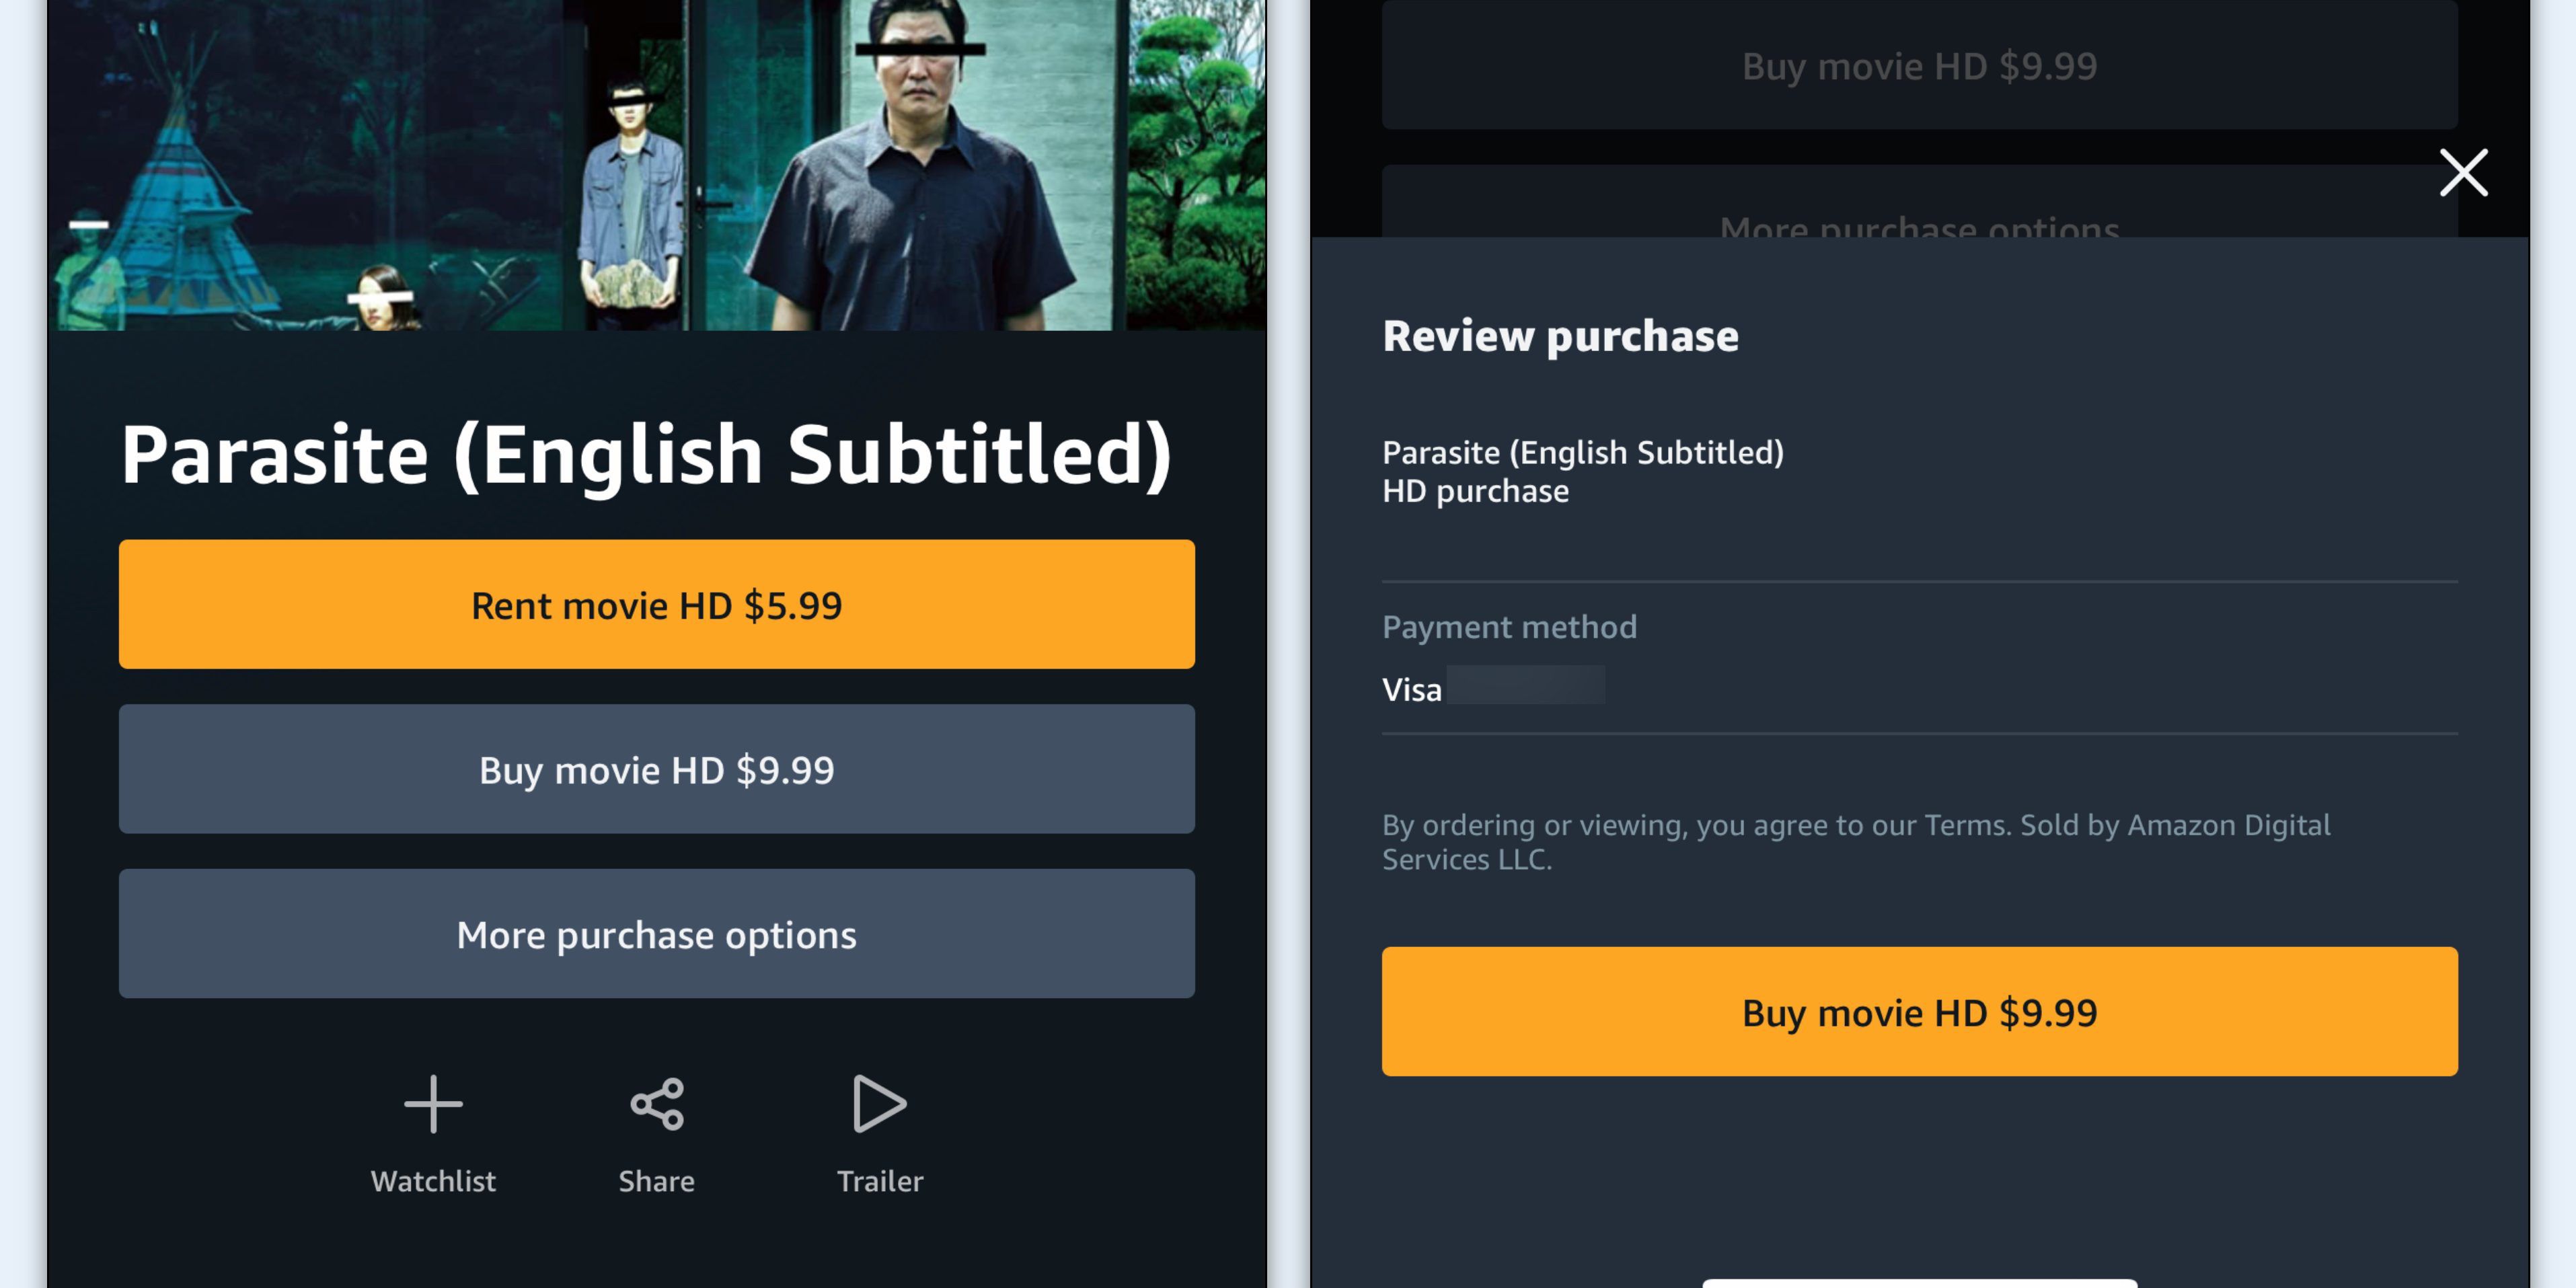Rent movie in HD for $5.99

[x=657, y=605]
